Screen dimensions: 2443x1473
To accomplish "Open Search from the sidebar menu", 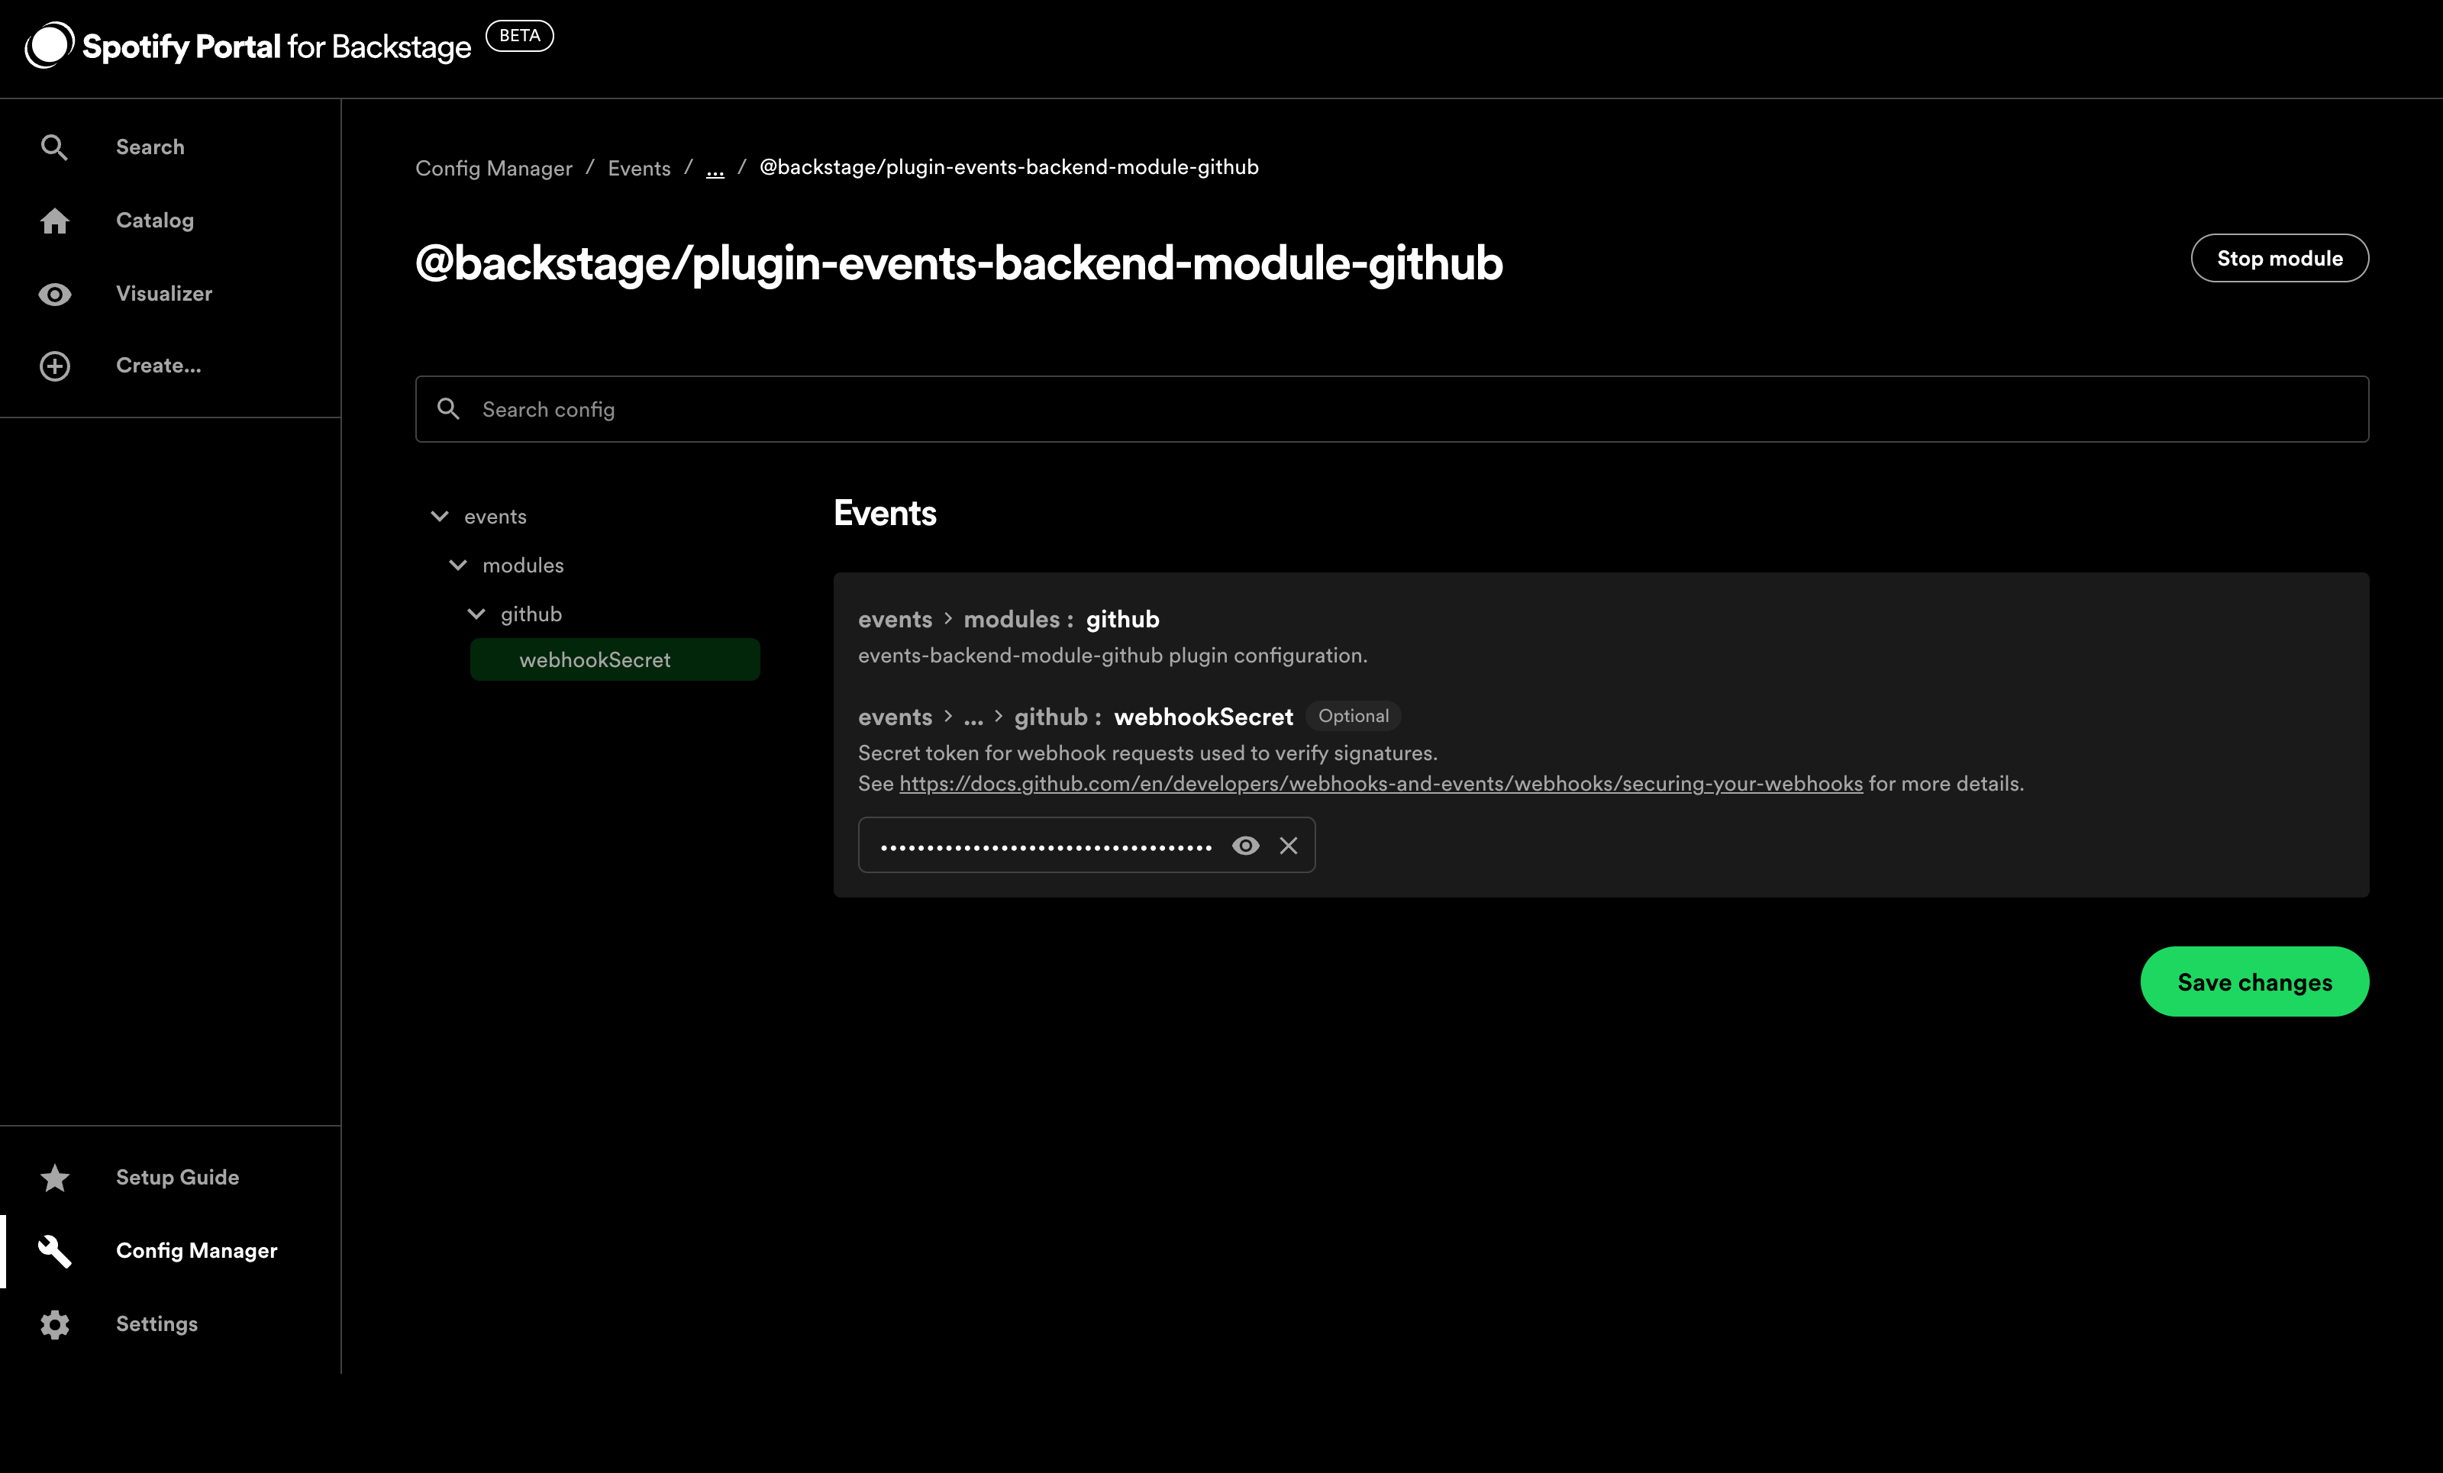I will click(x=150, y=147).
